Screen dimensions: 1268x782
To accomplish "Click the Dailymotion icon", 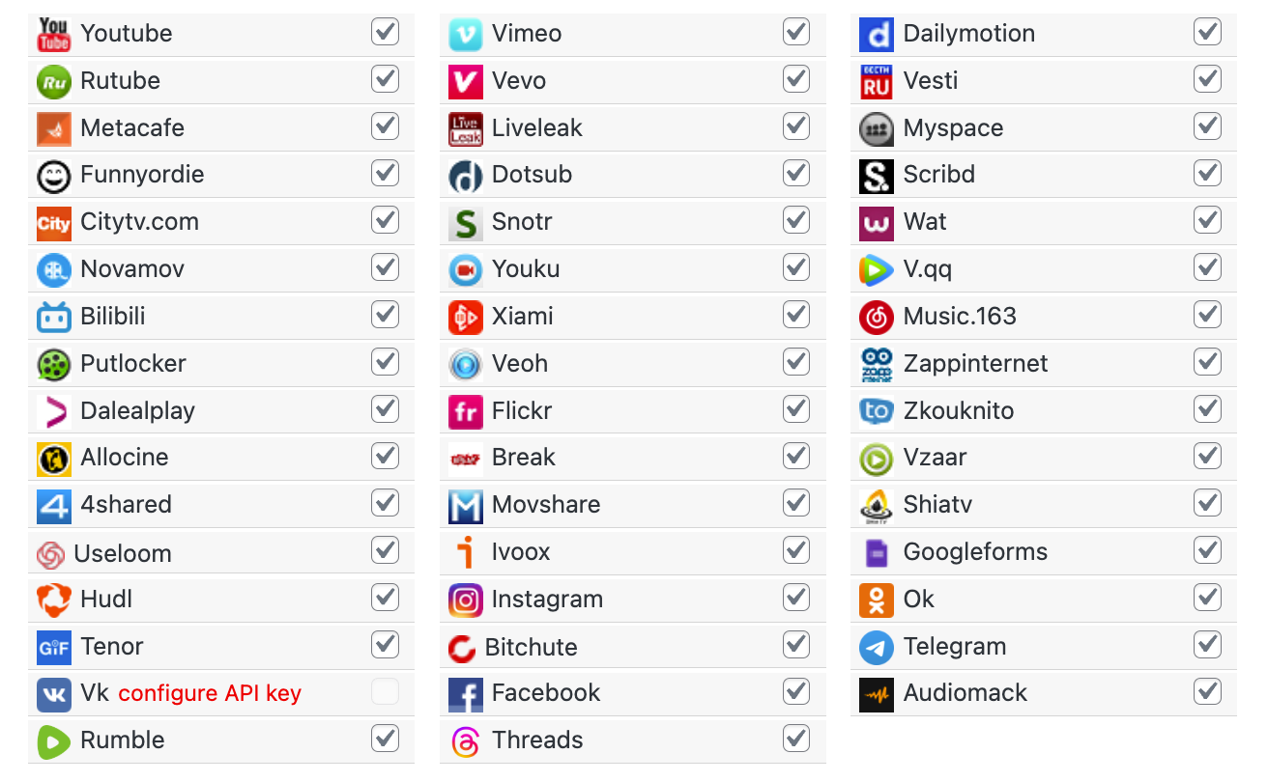I will click(x=876, y=33).
